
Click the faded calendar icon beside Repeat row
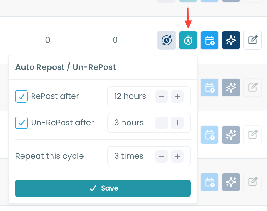[210, 135]
